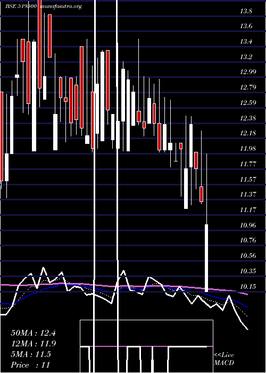
Task: Click the 10.76 price axis label
Action: tap(248, 240)
